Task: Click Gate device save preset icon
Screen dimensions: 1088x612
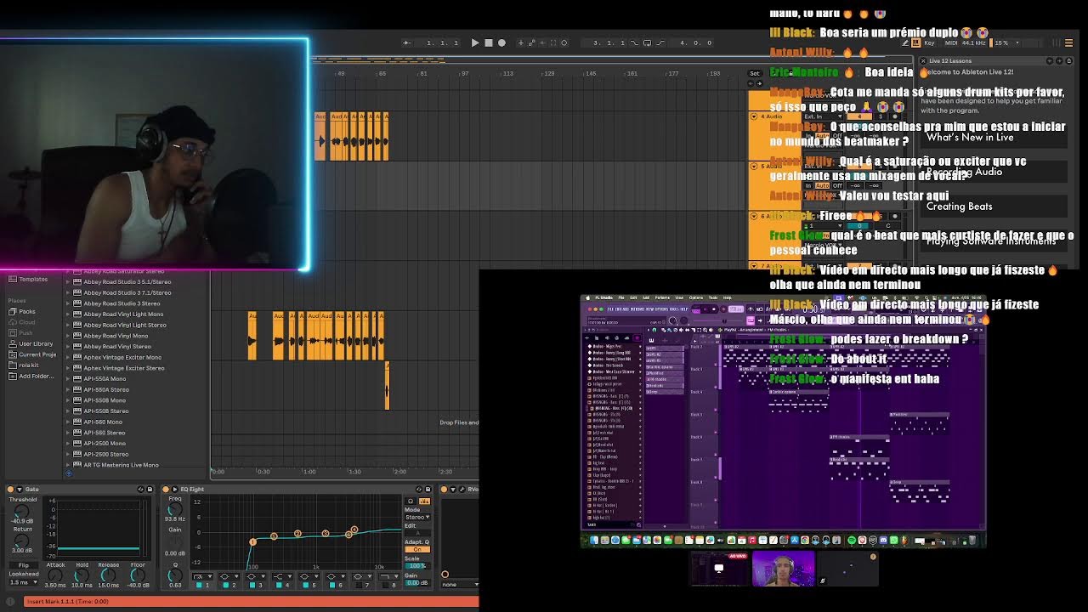Action: pyautogui.click(x=150, y=490)
